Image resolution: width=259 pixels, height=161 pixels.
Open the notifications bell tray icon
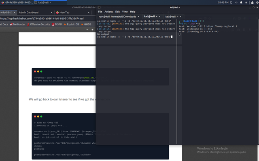point(241,2)
